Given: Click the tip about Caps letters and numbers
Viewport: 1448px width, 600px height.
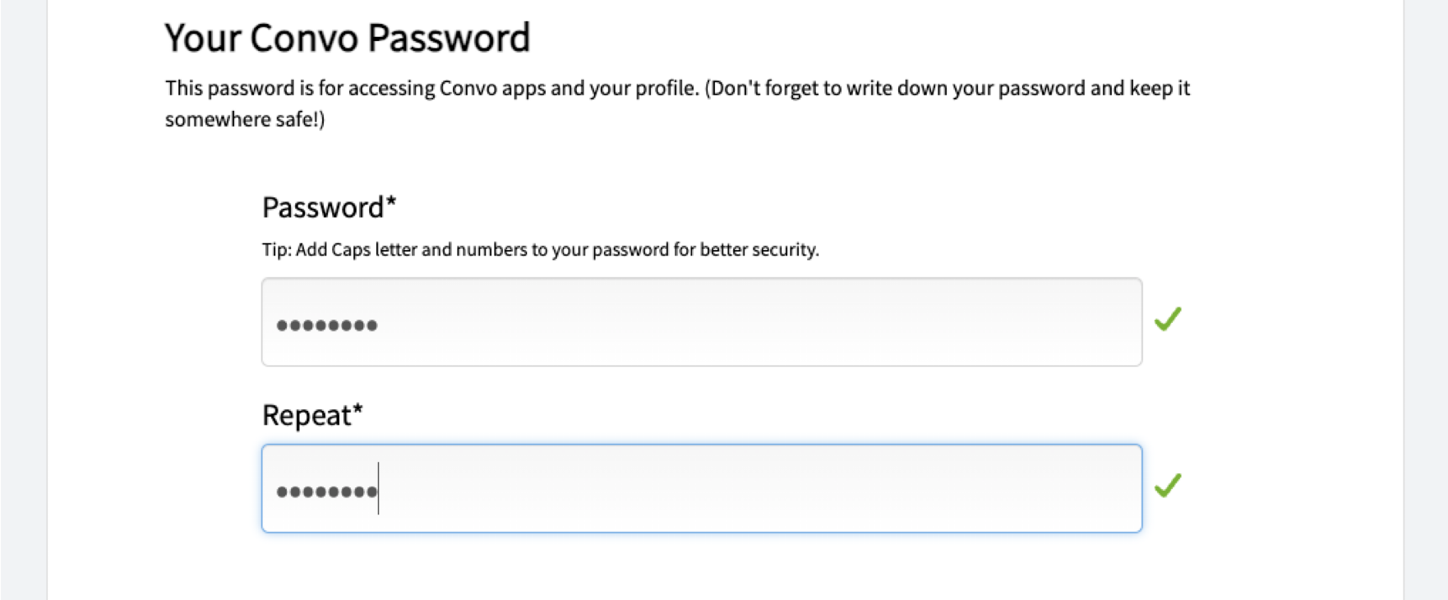Looking at the screenshot, I should [x=540, y=250].
